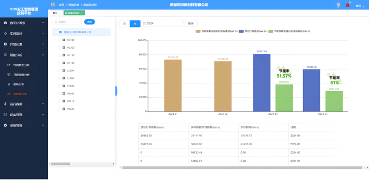Viewport: 369px width, 181px height.
Task: Tick the L1100 checkbox
Action: (60, 78)
